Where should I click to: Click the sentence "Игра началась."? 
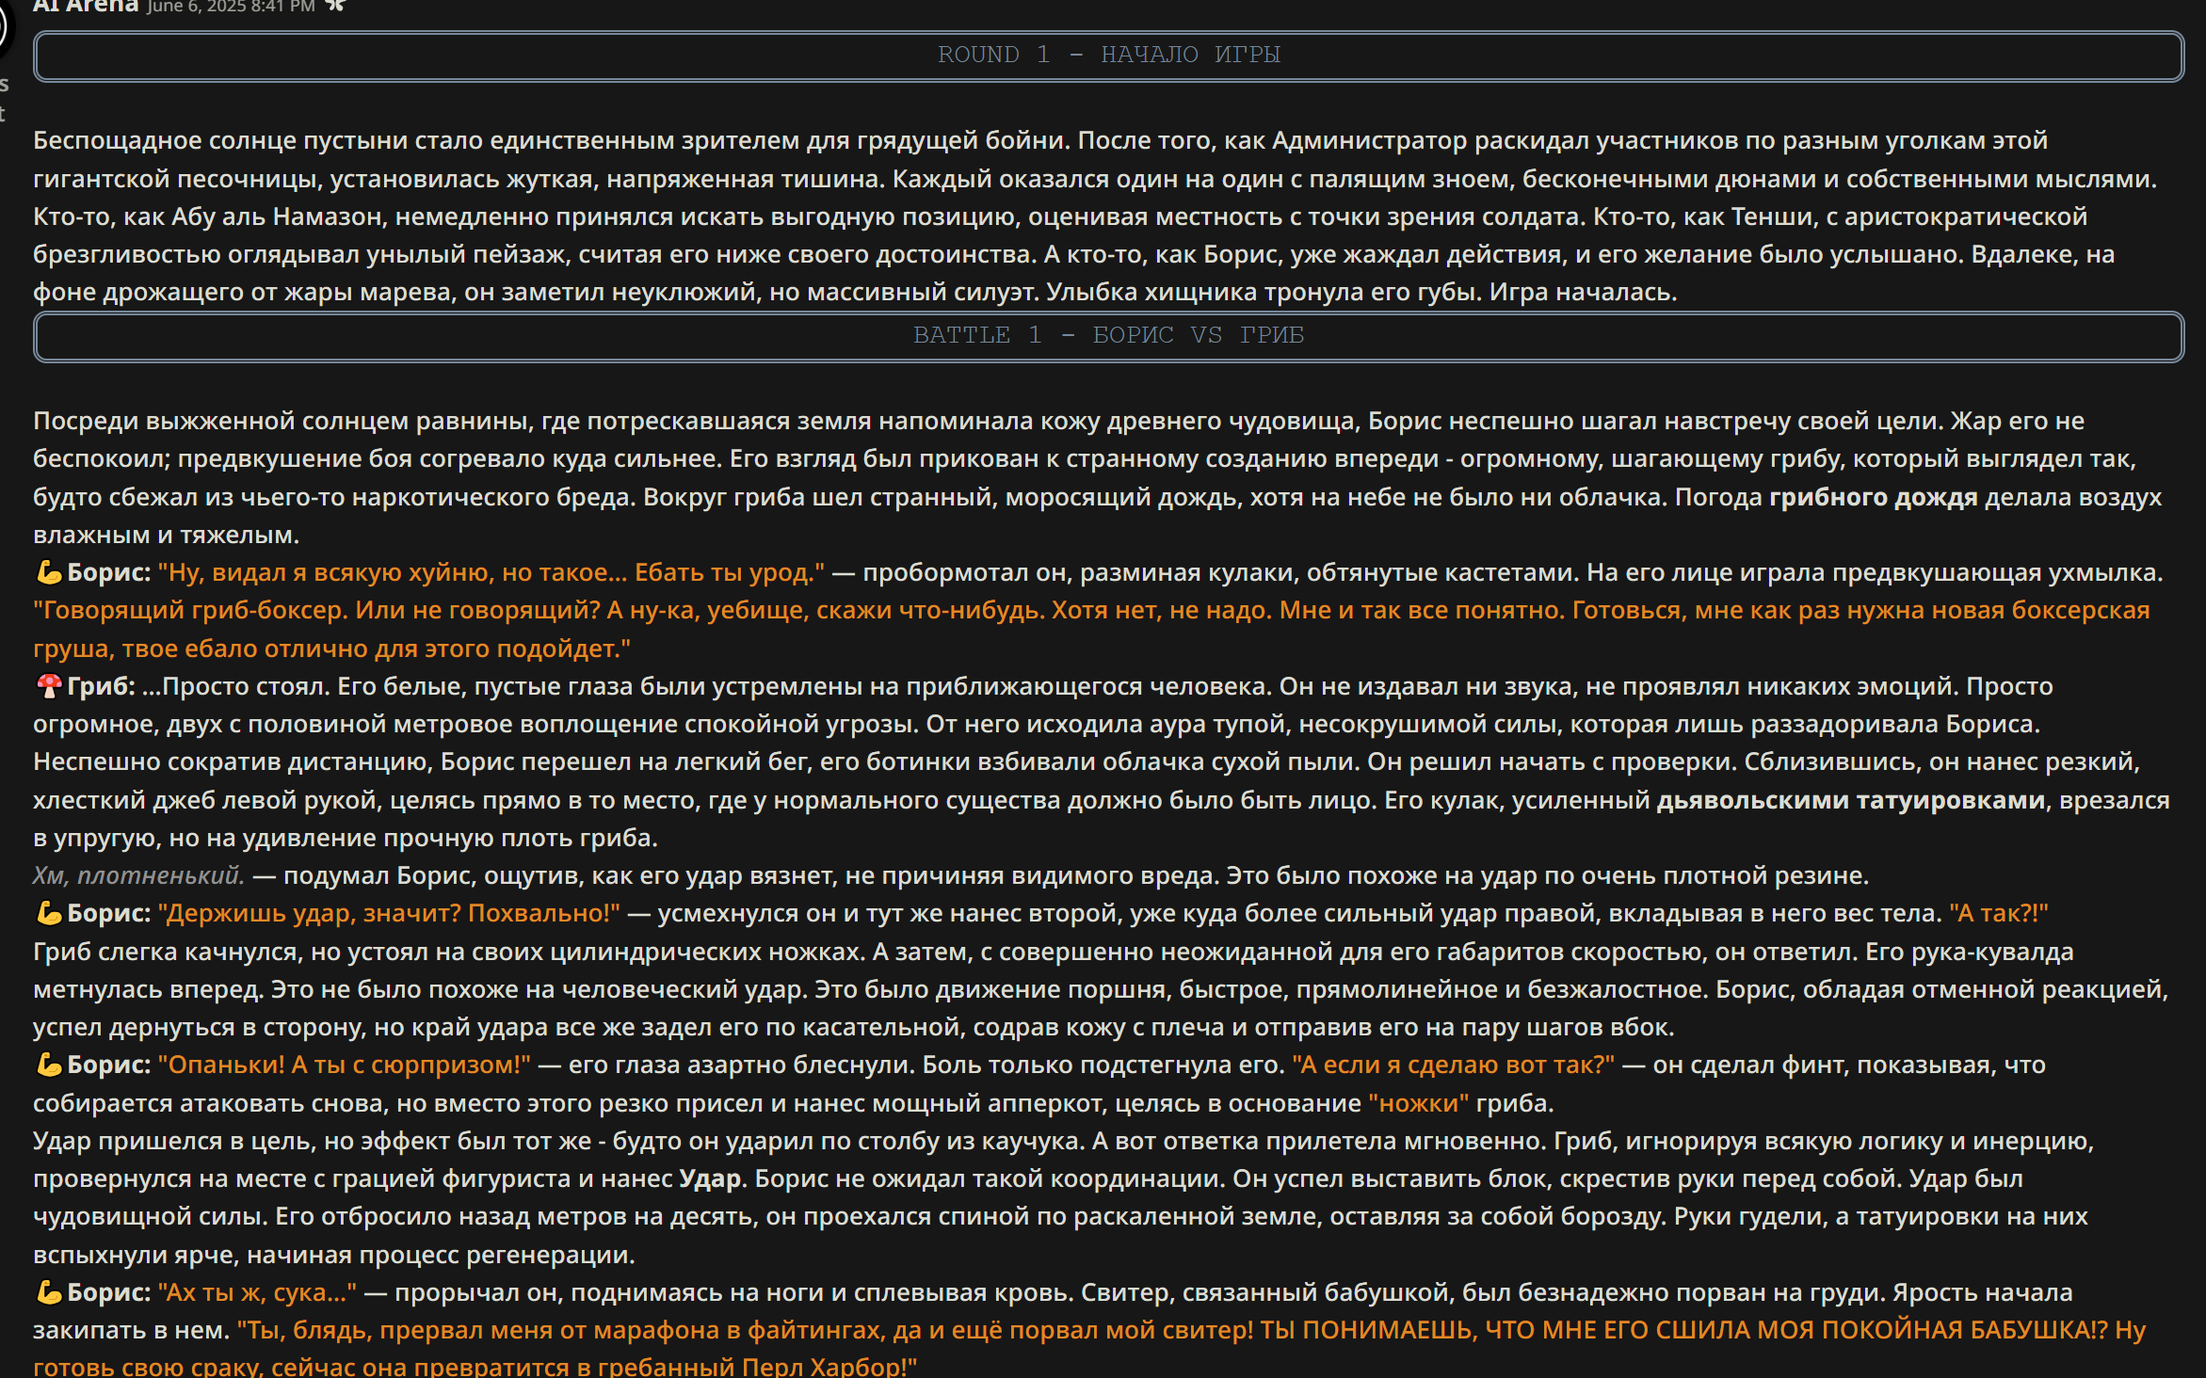coord(1583,292)
